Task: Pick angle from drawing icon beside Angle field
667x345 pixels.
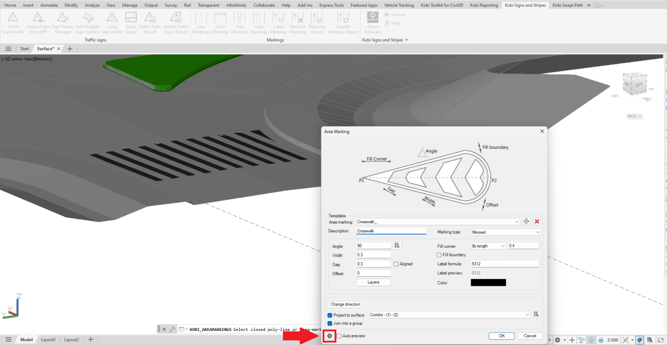Action: pos(397,246)
